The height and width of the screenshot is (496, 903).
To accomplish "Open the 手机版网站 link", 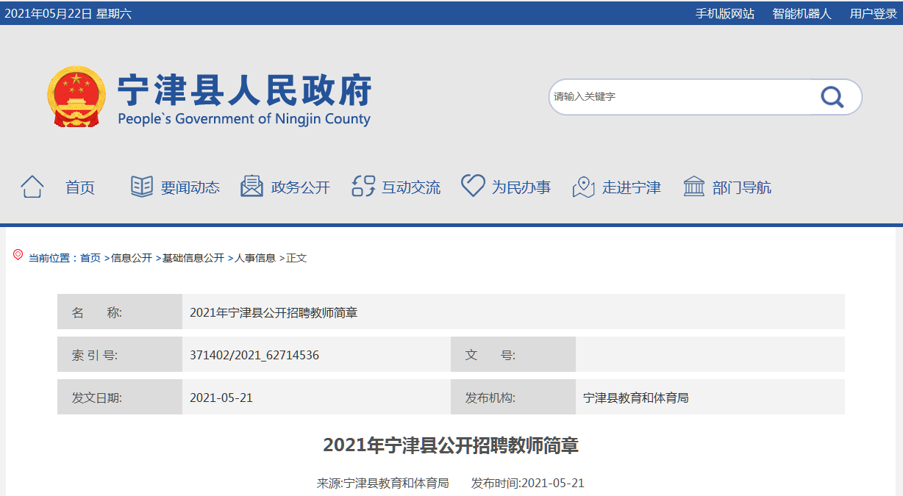I will click(725, 13).
